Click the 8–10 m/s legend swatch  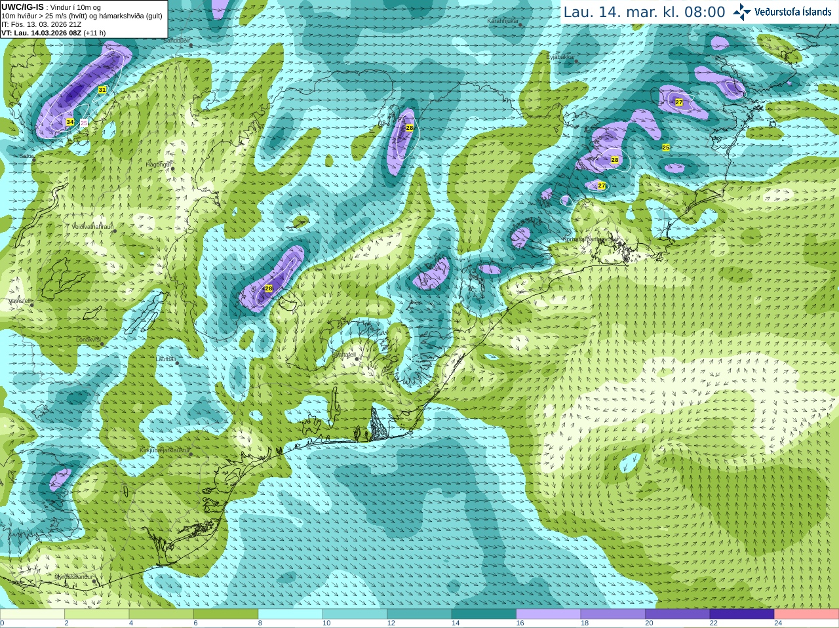(290, 614)
